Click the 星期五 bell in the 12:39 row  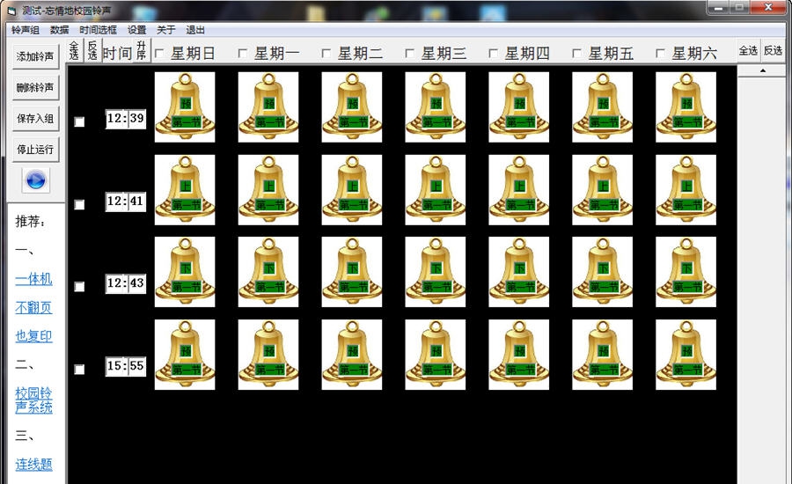click(602, 107)
